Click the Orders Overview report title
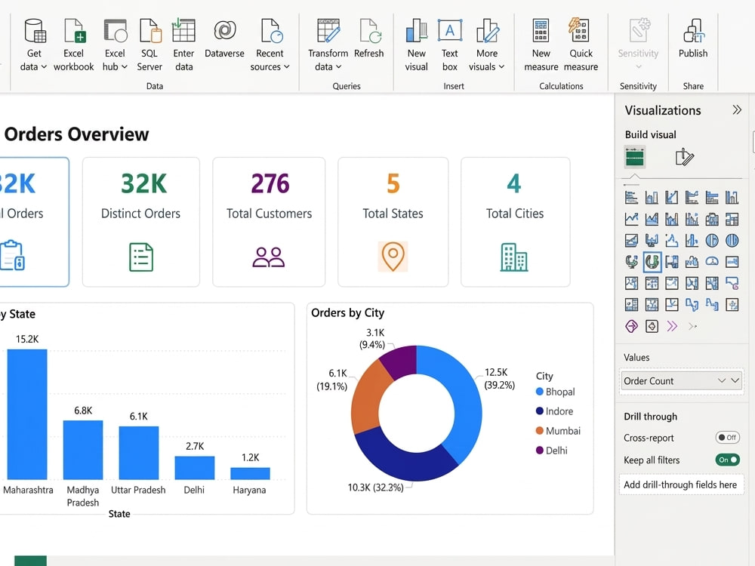 tap(76, 134)
